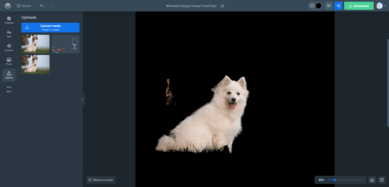Open the Help question mark icon
389x187 pixels.
[x=382, y=180]
